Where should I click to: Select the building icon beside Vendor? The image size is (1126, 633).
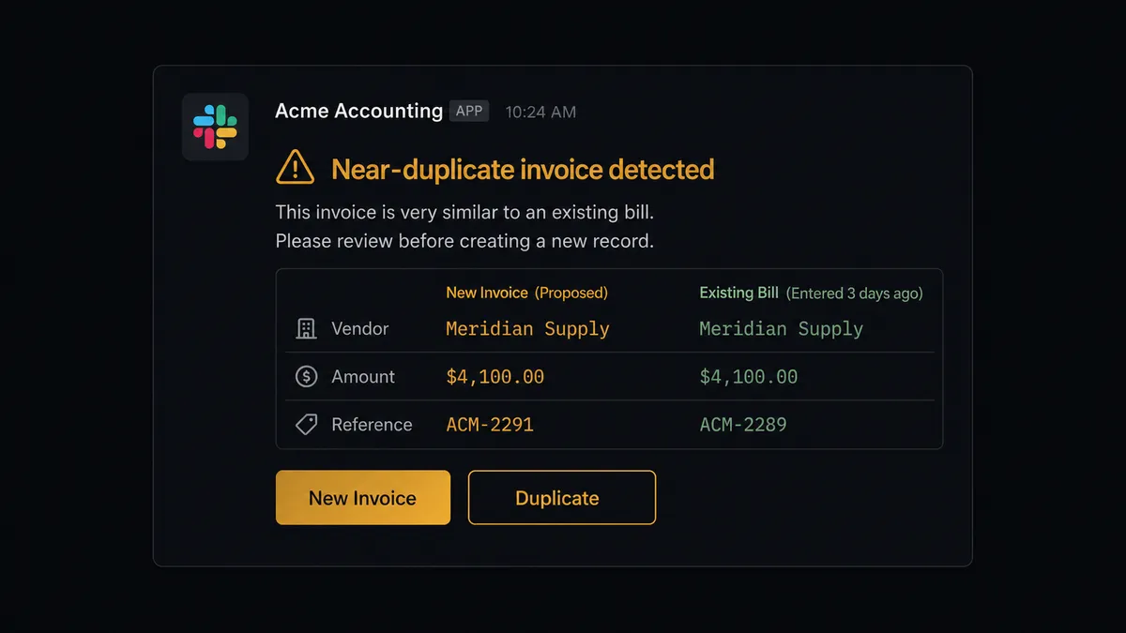[x=305, y=329]
